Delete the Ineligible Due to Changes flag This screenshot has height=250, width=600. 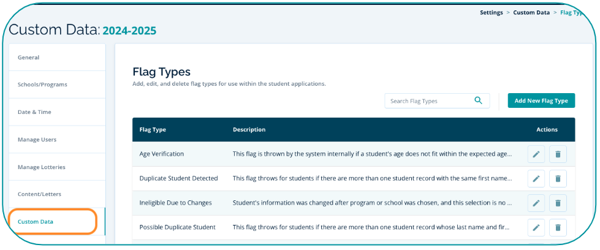(558, 203)
